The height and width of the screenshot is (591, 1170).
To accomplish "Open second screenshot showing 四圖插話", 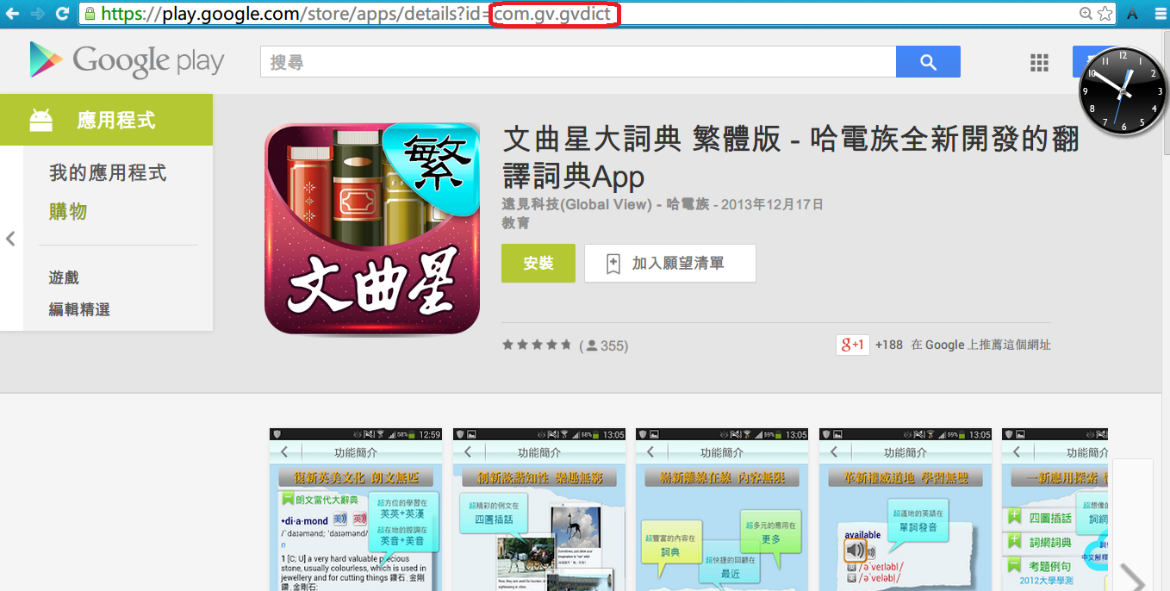I will 538,509.
